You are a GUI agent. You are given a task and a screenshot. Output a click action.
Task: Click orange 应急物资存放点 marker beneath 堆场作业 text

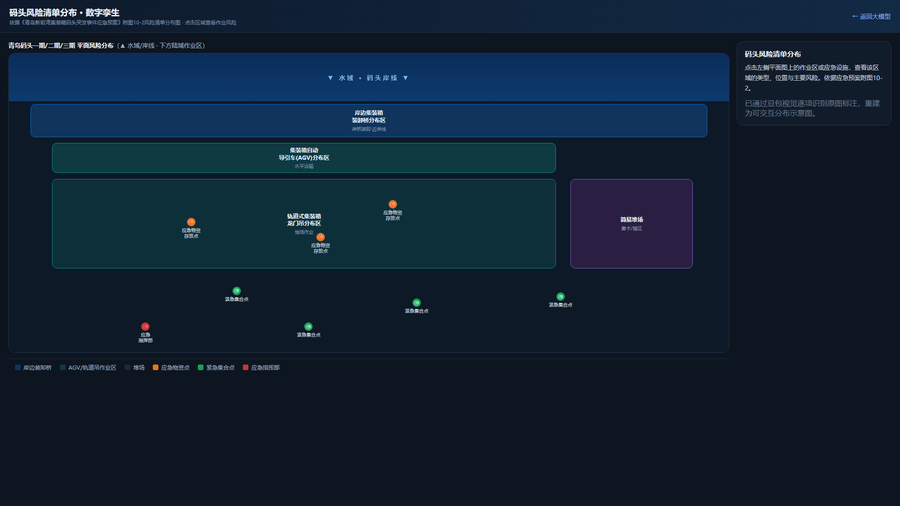pyautogui.click(x=321, y=237)
